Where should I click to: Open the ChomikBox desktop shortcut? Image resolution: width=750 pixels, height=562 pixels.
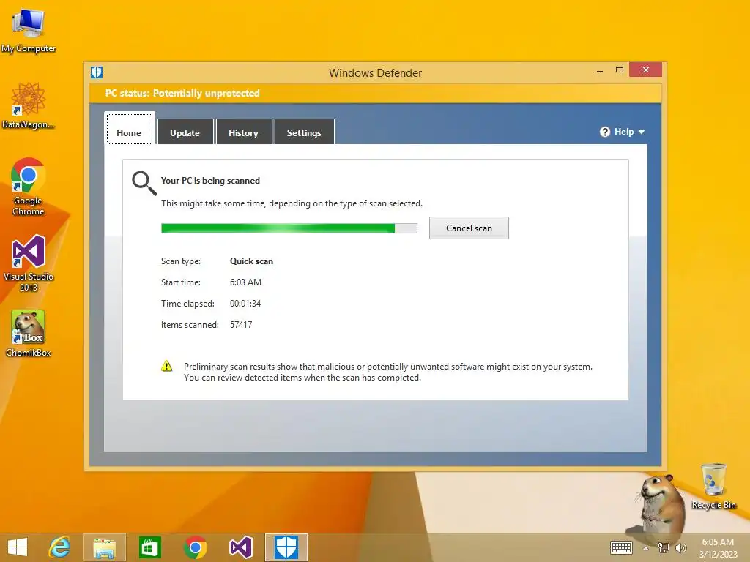coord(29,333)
